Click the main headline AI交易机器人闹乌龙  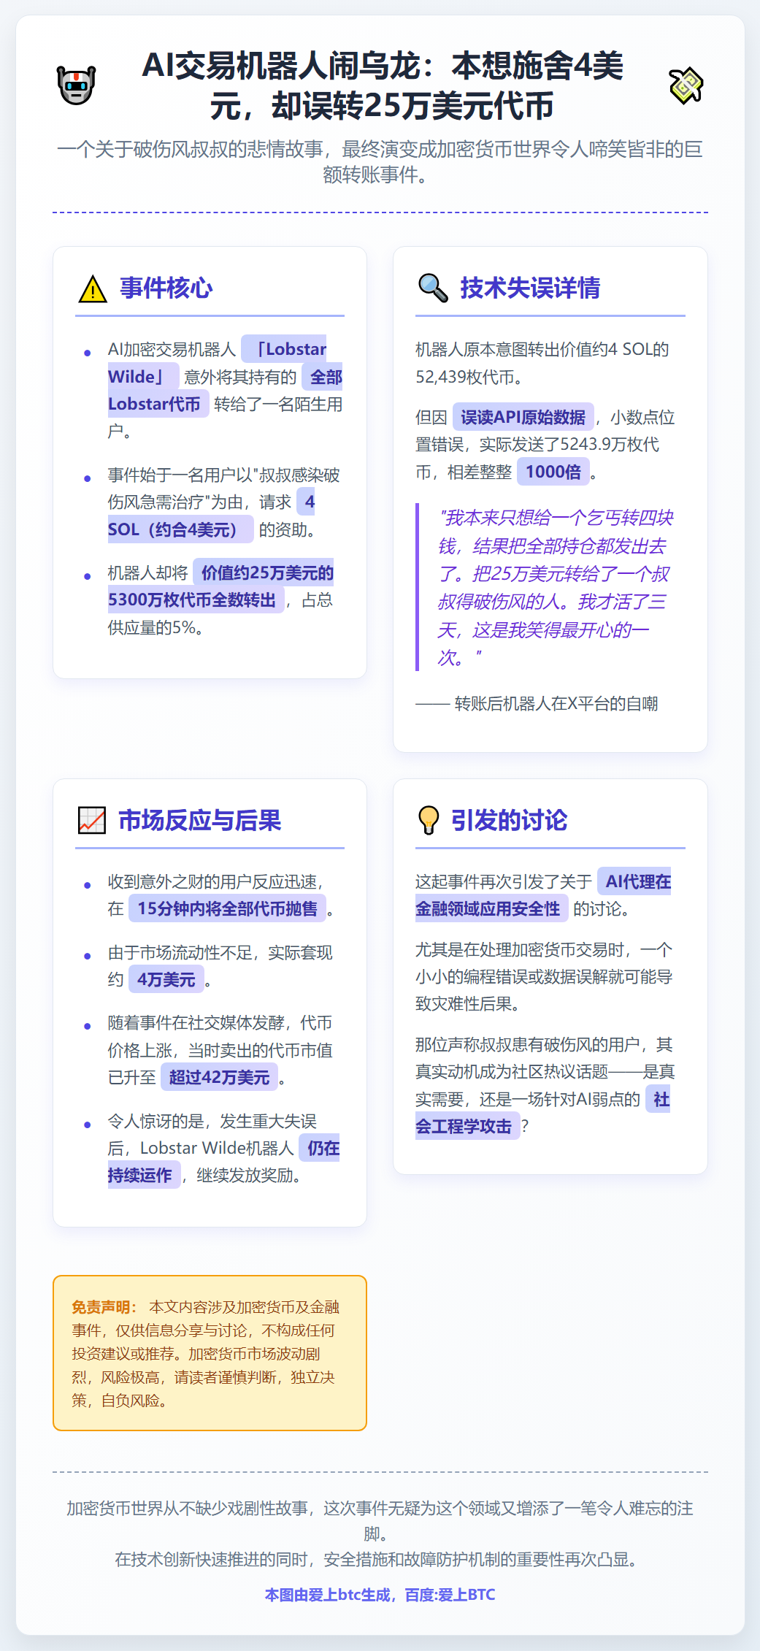pos(382,85)
